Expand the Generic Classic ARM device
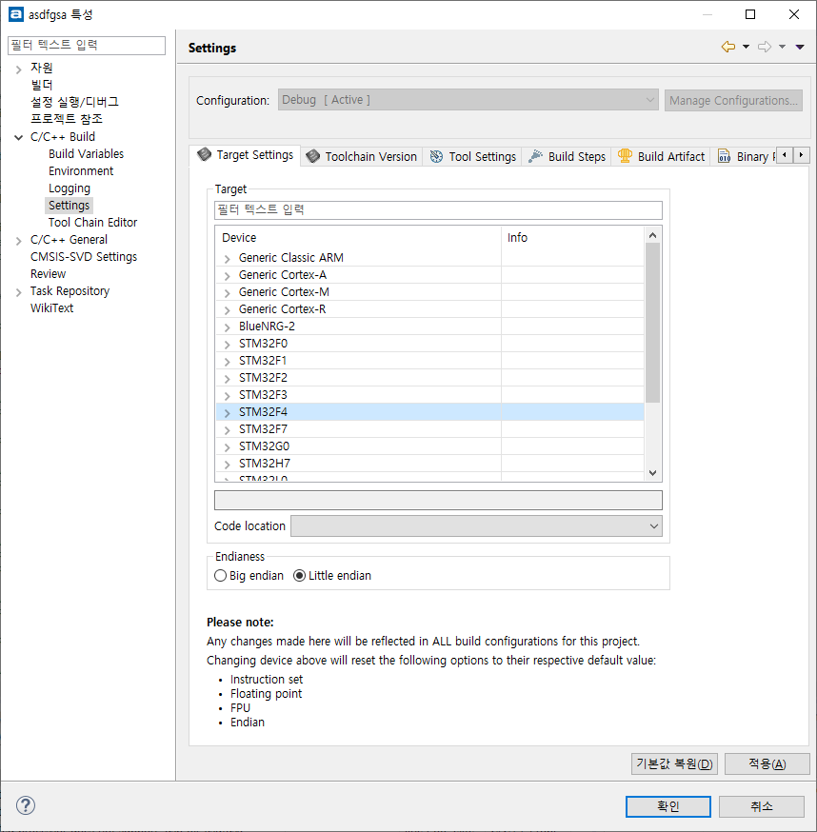 coord(228,259)
